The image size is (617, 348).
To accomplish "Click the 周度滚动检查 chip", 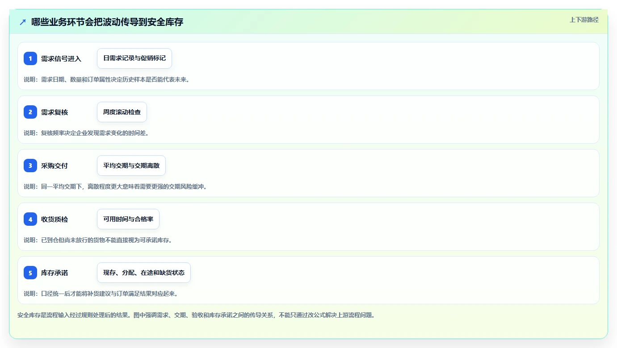I will pos(122,112).
